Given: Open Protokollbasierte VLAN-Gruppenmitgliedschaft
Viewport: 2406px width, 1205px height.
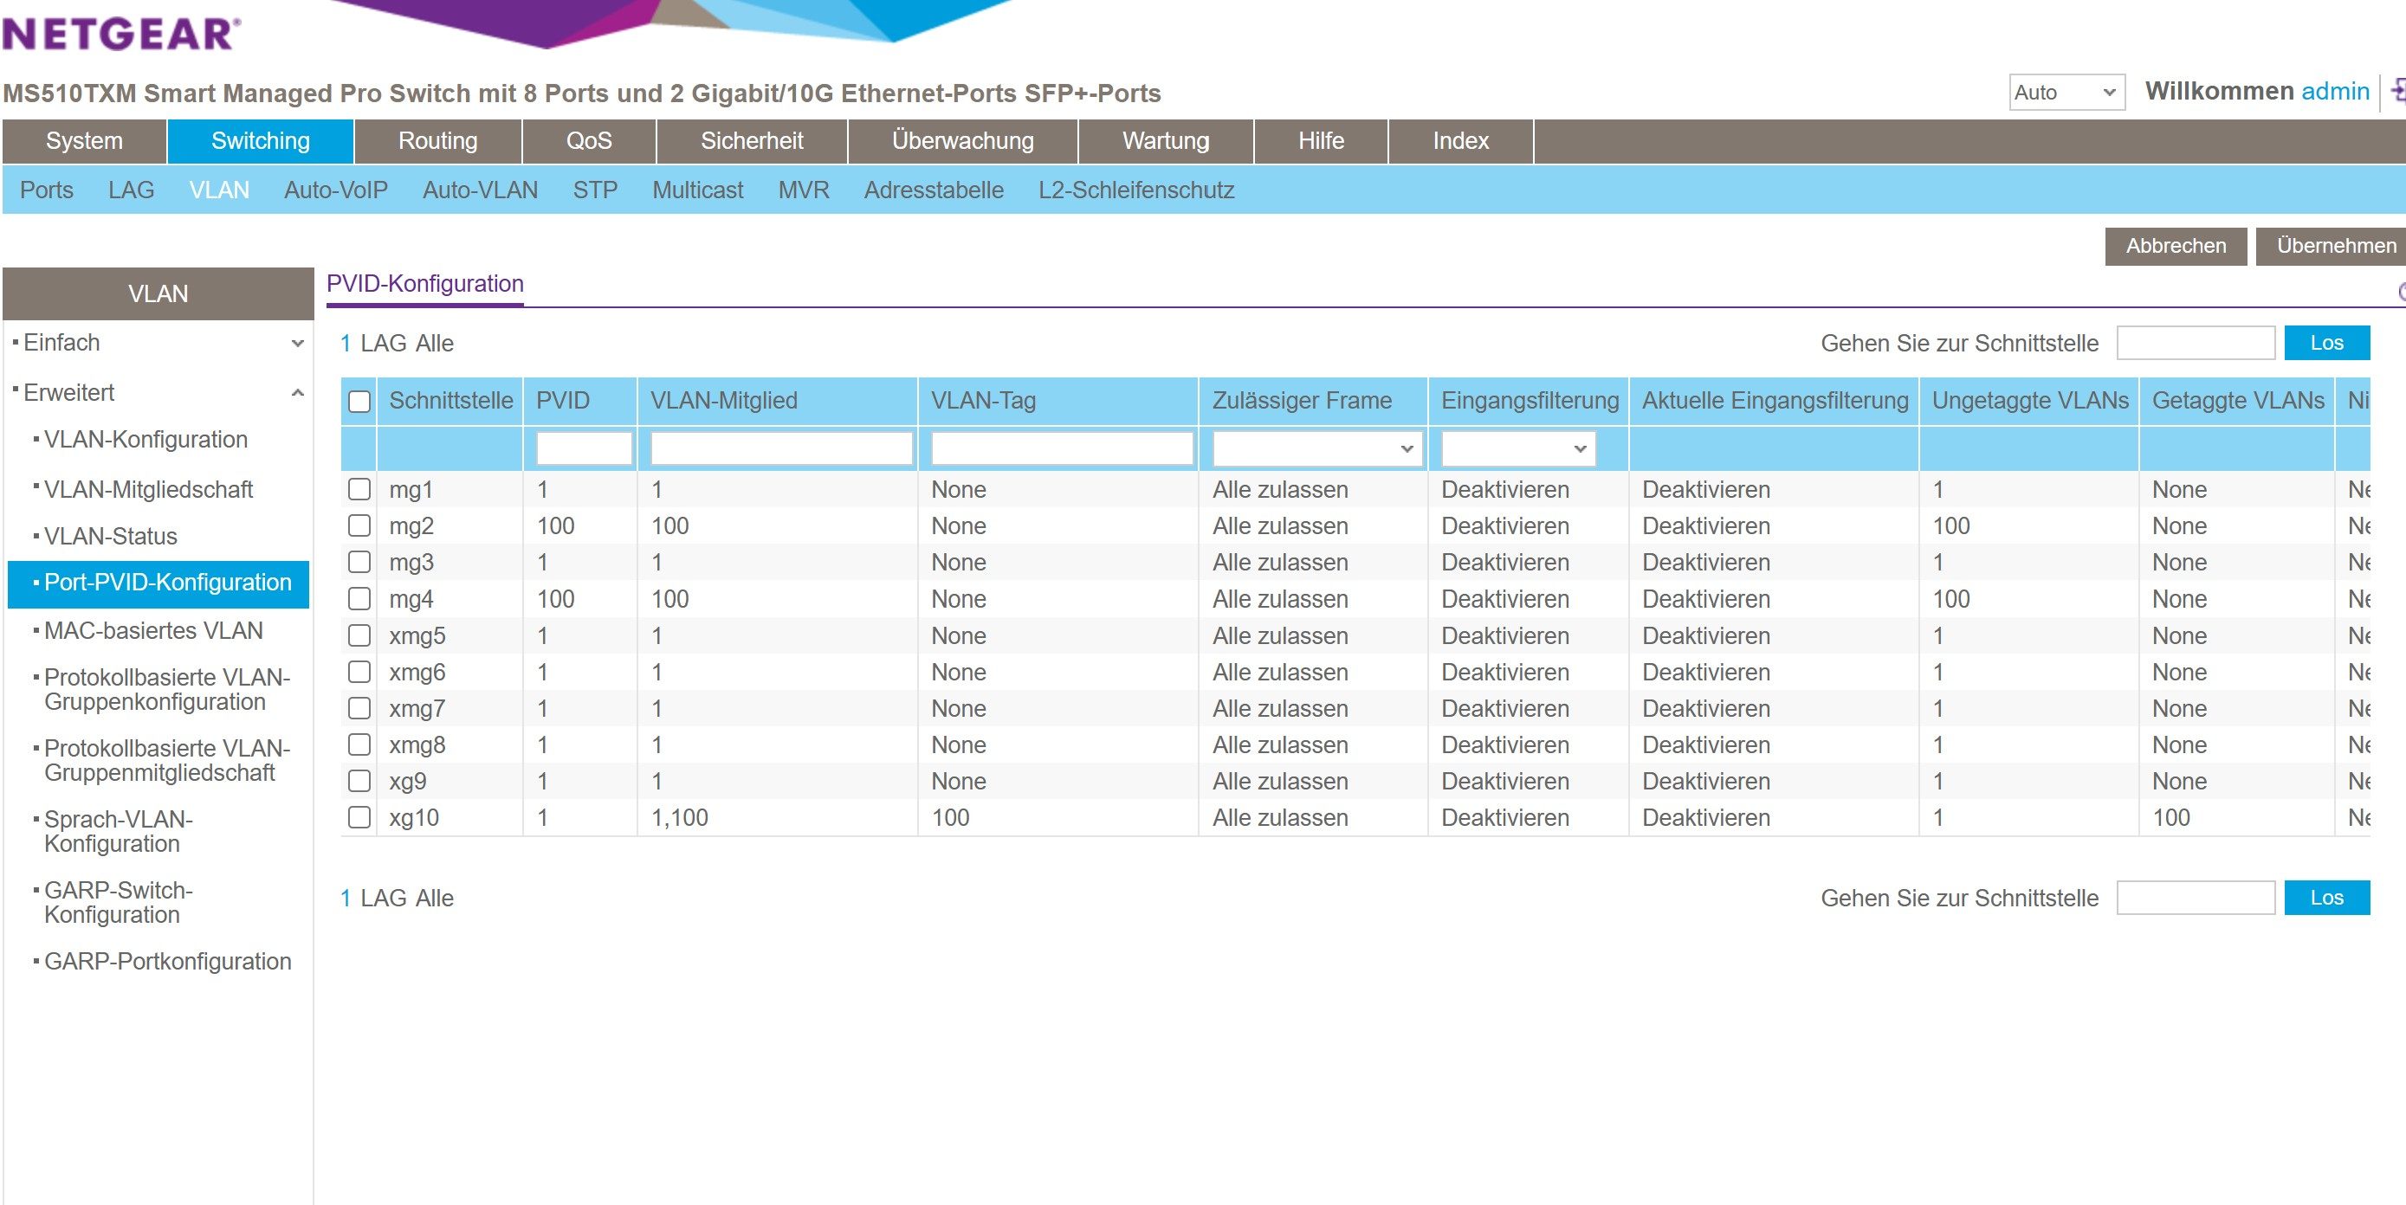Looking at the screenshot, I should (166, 761).
